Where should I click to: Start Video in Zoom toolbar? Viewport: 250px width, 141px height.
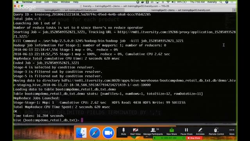coord(136,132)
